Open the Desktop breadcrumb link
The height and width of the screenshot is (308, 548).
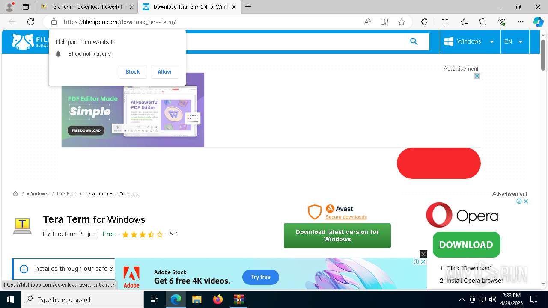(67, 194)
